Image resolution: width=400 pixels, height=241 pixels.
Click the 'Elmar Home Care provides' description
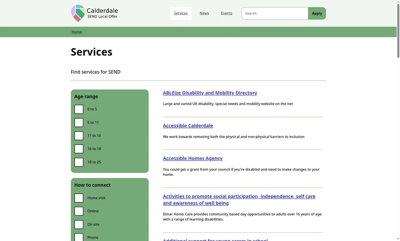point(242,217)
